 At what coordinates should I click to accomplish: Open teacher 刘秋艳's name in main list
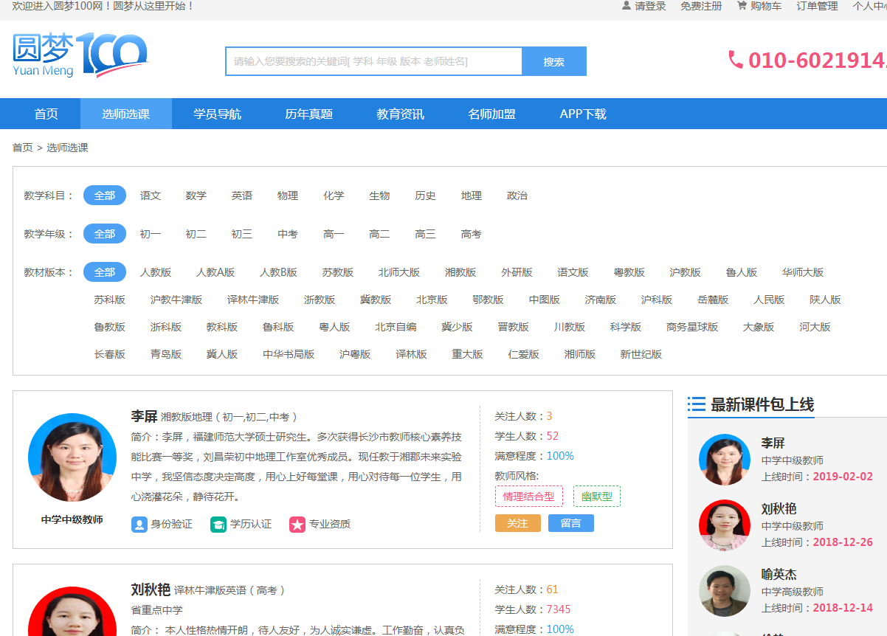(x=151, y=590)
